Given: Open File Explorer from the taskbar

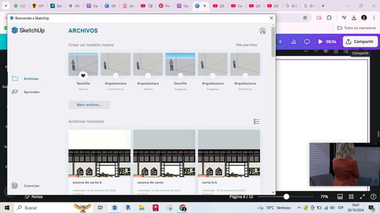Looking at the screenshot, I should coord(142,208).
